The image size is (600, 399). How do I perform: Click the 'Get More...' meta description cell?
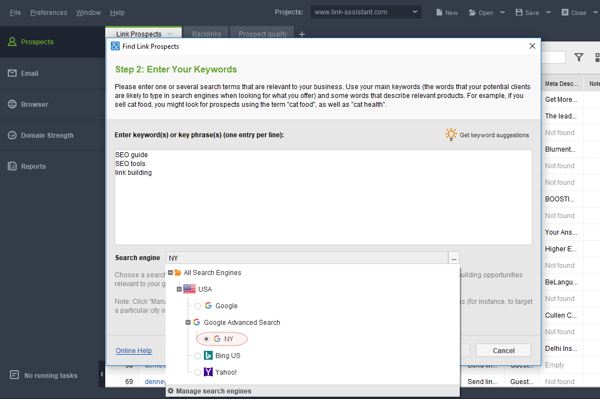(562, 100)
